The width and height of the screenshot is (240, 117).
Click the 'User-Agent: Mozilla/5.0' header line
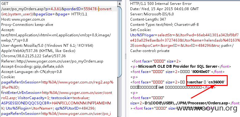[x=47, y=46]
